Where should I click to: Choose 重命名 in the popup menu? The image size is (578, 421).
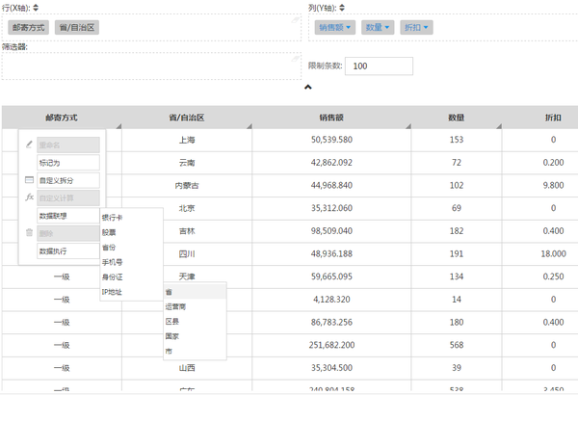click(x=68, y=145)
